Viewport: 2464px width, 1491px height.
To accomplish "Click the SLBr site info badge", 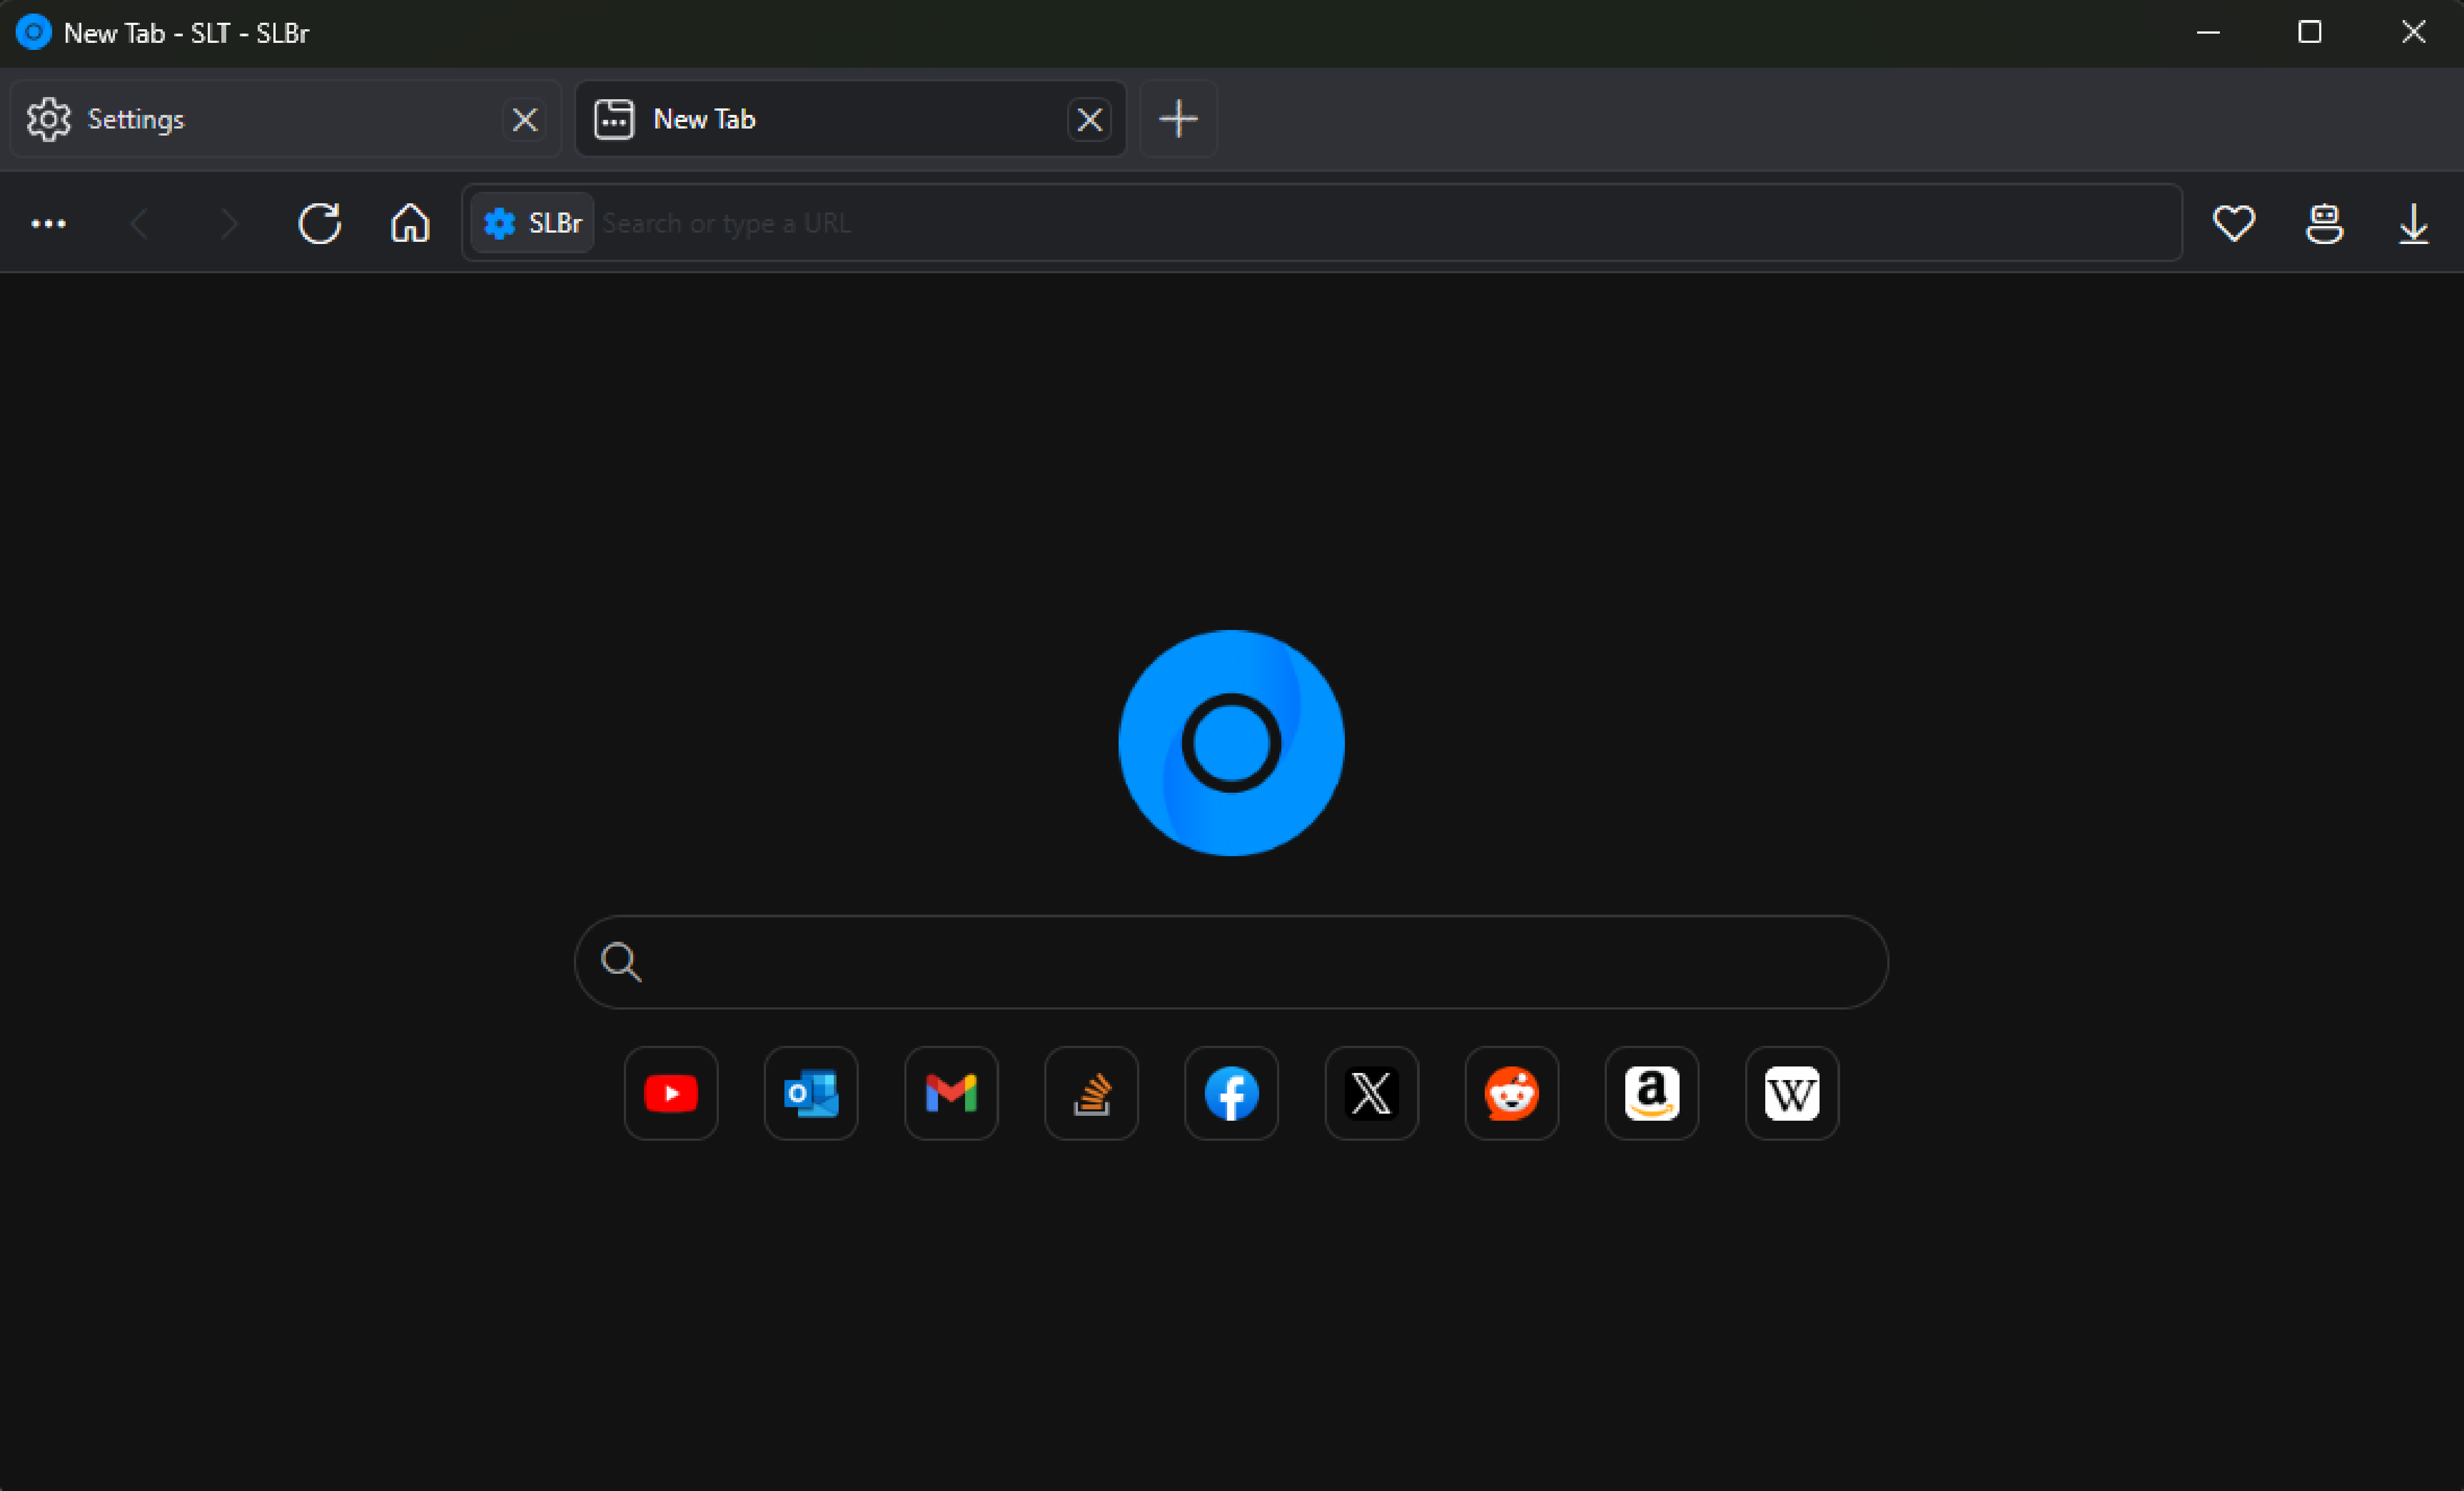I will coord(532,223).
